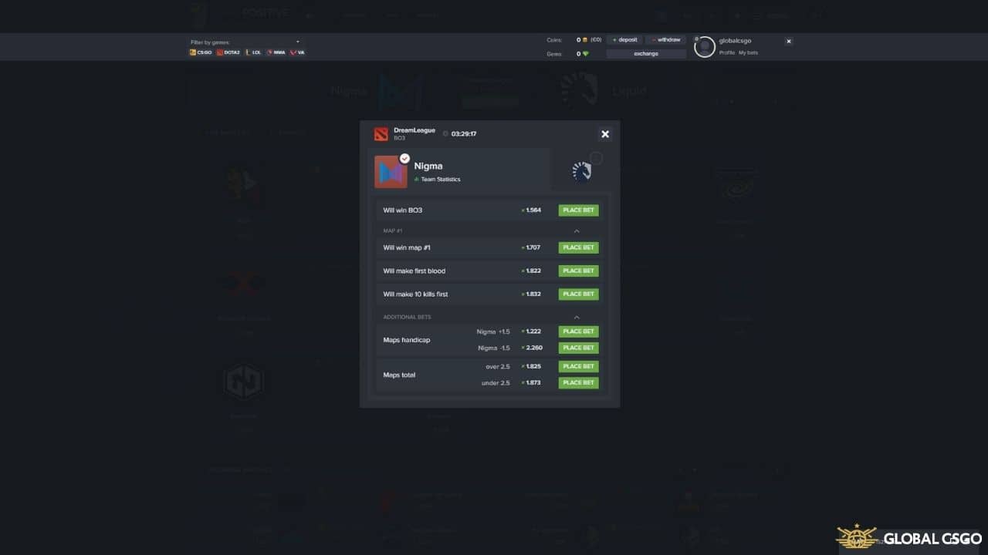Click the Dota 2 game logo icon
988x555 pixels.
click(x=381, y=134)
